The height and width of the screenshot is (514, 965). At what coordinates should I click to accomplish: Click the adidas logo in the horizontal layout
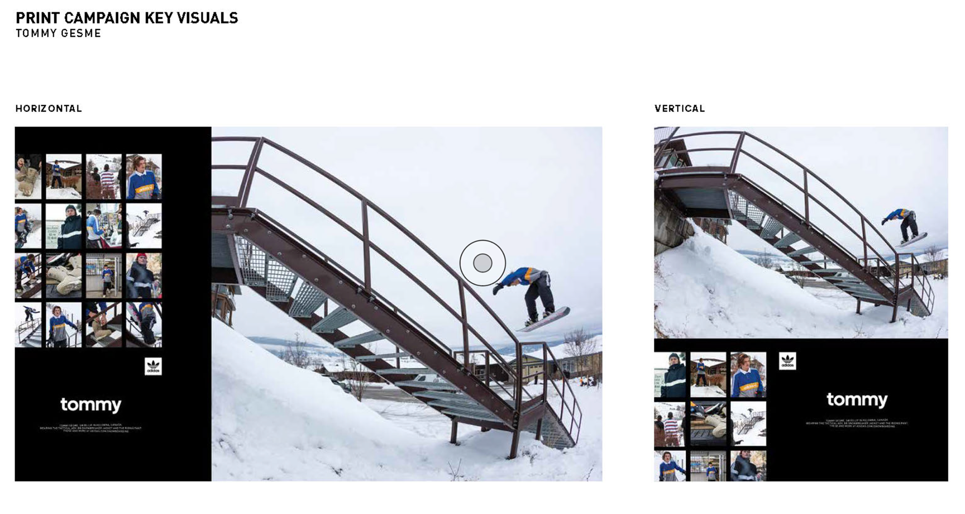[x=153, y=367]
